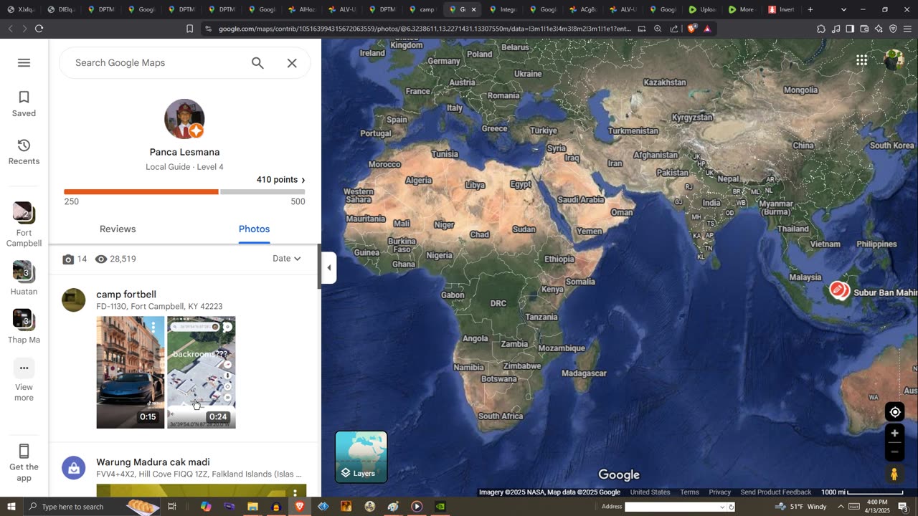
Task: Open Fort Campbell recent place thumbnail
Action: pyautogui.click(x=24, y=212)
